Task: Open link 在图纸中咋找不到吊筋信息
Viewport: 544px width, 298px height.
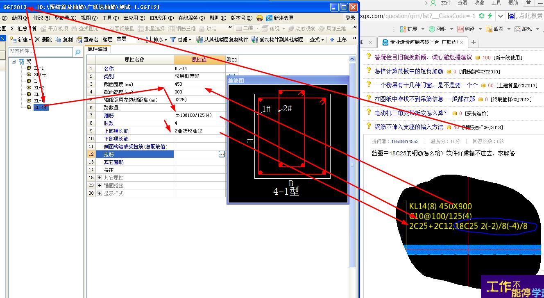Action: (425, 99)
